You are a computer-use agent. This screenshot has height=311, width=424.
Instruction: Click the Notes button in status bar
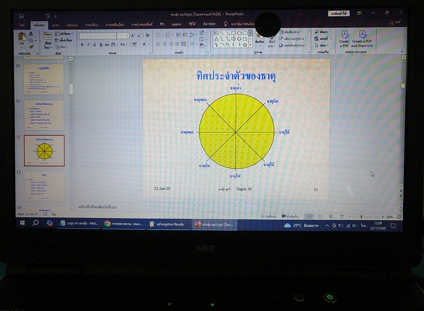(270, 216)
